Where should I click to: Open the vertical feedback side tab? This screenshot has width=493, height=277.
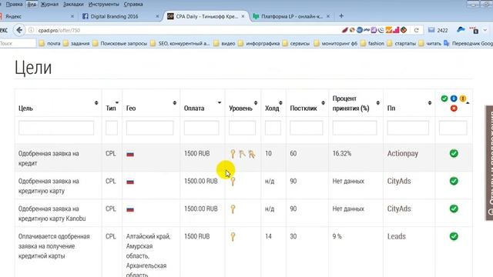coord(489,162)
